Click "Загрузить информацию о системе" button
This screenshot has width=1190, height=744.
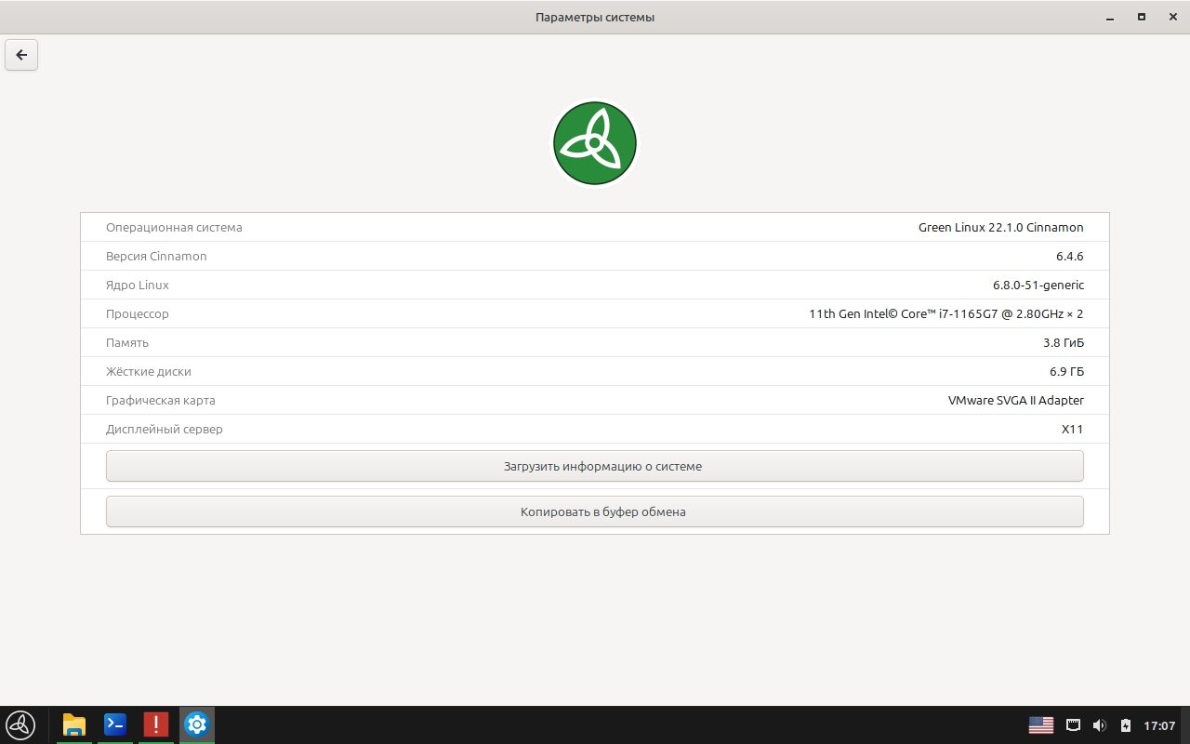pos(595,466)
